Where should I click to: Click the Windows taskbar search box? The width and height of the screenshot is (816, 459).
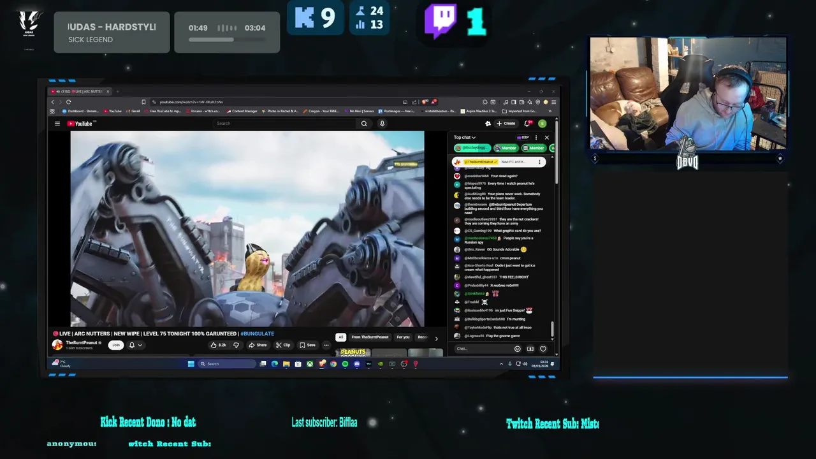point(227,364)
